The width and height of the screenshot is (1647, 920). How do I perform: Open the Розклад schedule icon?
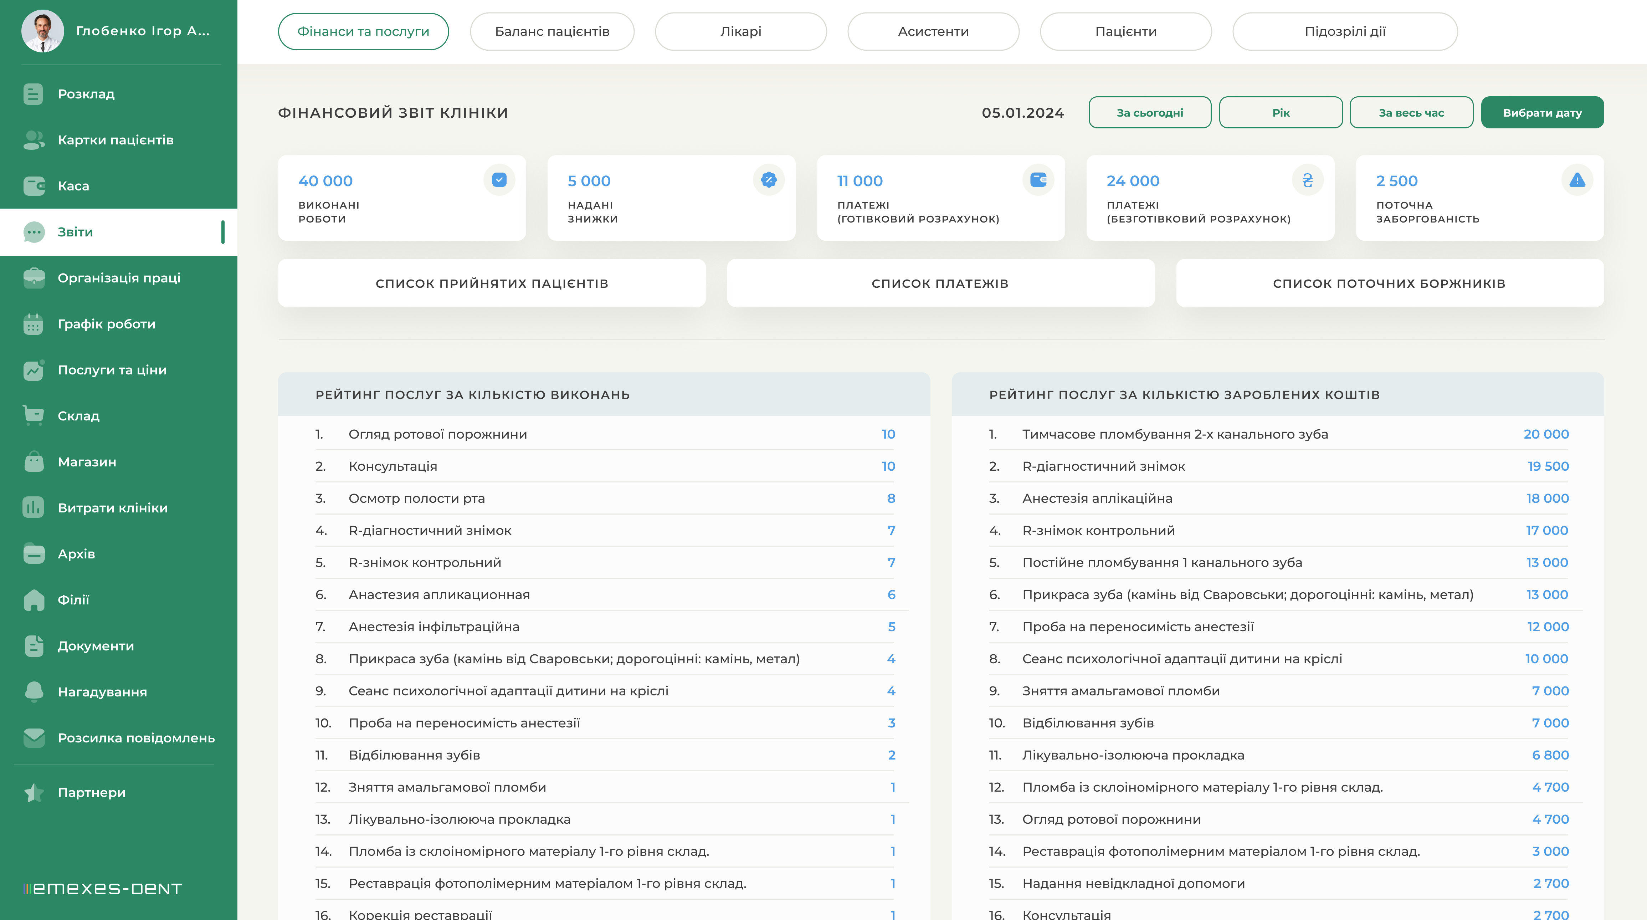[x=33, y=94]
